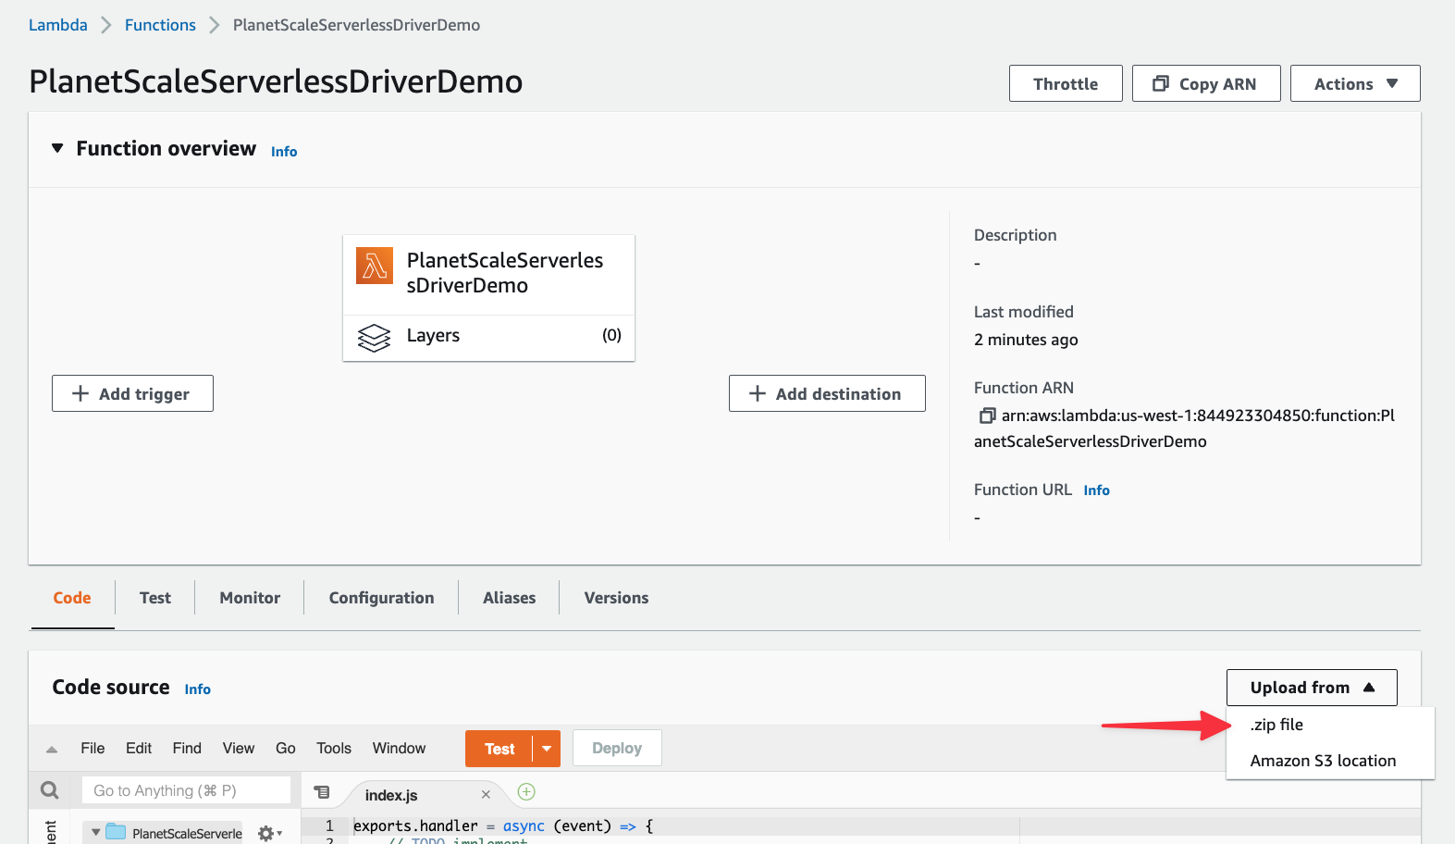Click the Add destination button
1455x844 pixels.
coord(827,393)
